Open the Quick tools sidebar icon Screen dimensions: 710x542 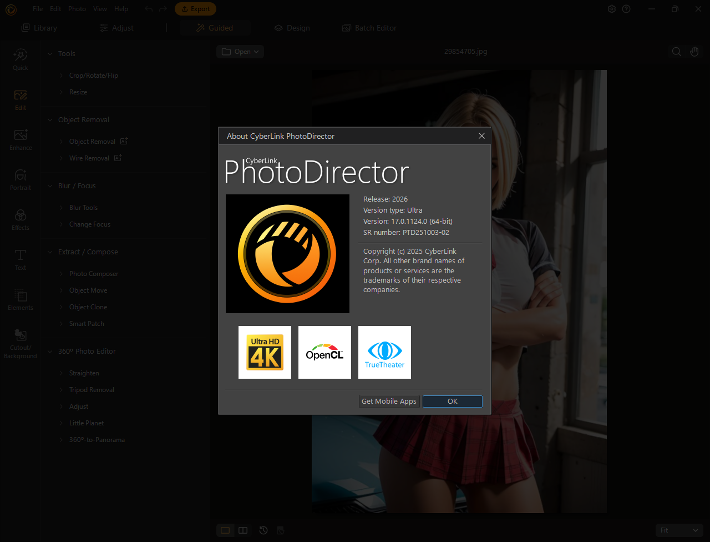21,59
